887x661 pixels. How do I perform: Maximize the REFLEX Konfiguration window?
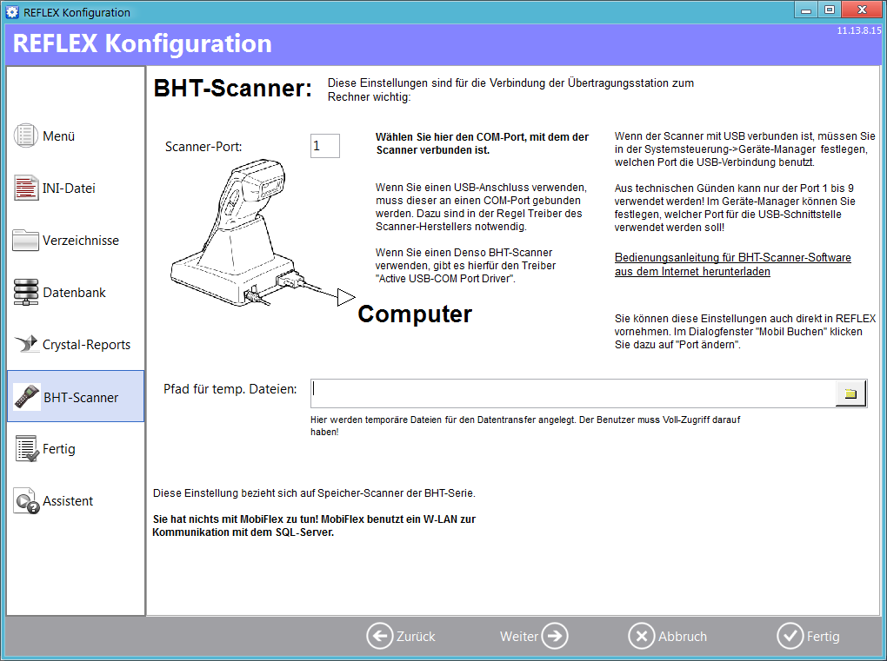[830, 10]
